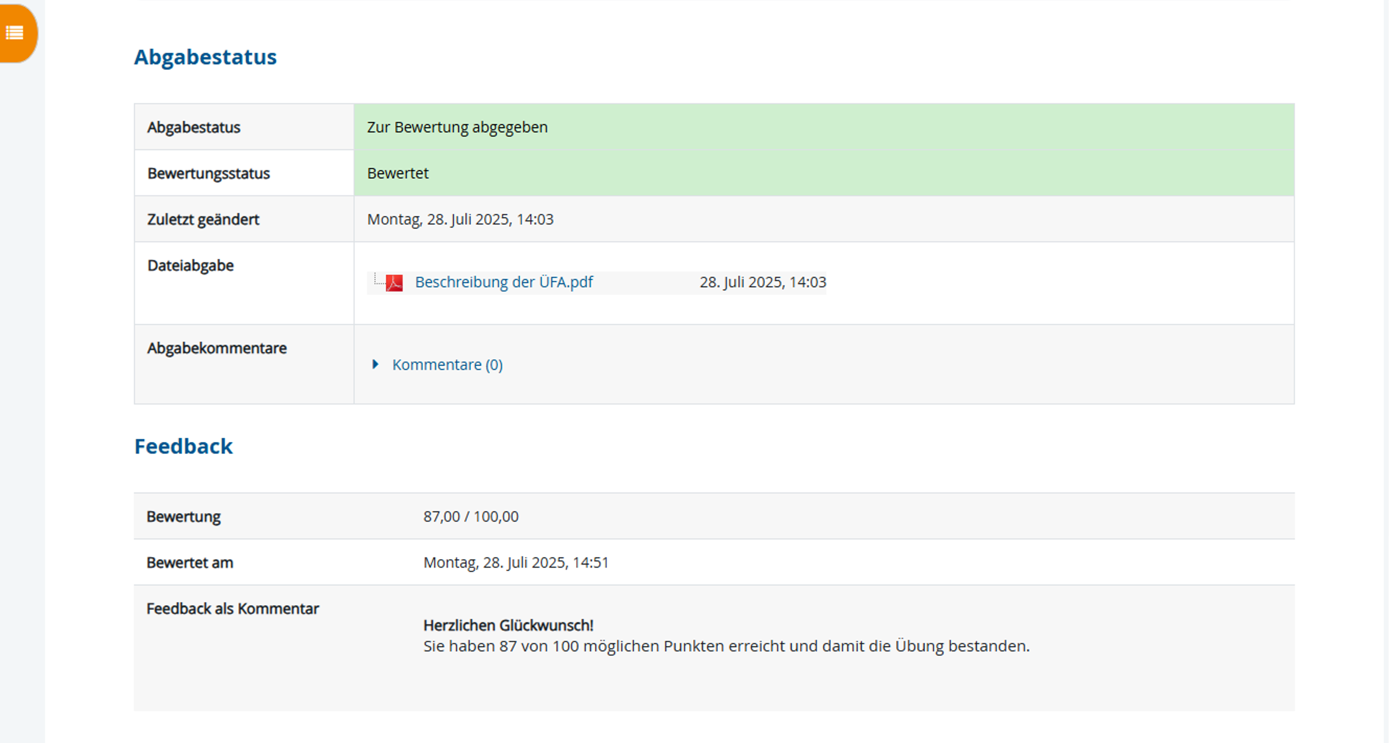
Task: Click the Abgabestatus section heading
Action: [x=205, y=57]
